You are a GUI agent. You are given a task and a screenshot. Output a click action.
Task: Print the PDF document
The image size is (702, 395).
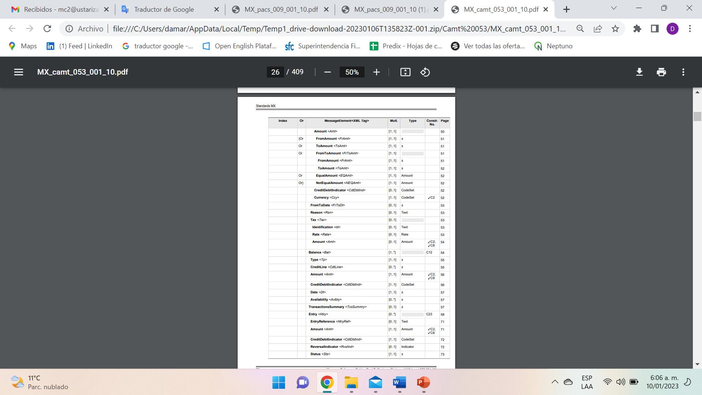661,72
